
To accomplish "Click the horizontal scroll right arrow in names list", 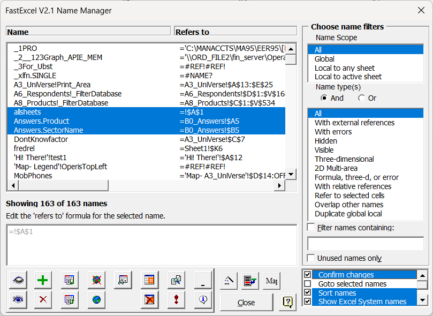I will 279,185.
